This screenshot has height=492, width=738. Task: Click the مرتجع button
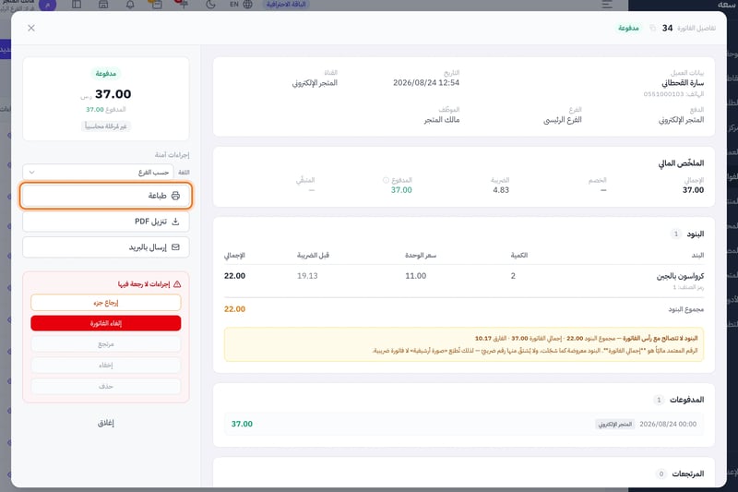pos(106,344)
